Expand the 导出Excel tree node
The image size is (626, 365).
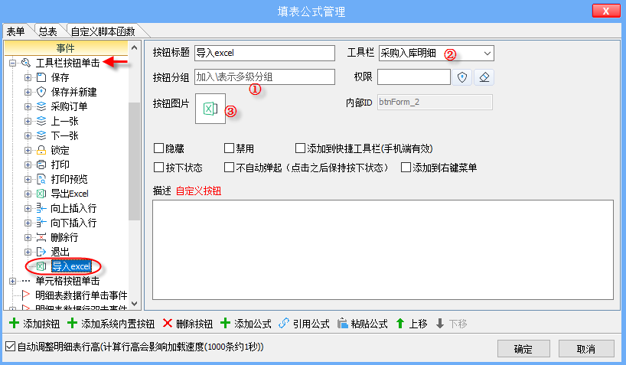click(28, 194)
